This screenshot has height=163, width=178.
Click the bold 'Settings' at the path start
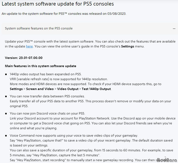pos(16,89)
